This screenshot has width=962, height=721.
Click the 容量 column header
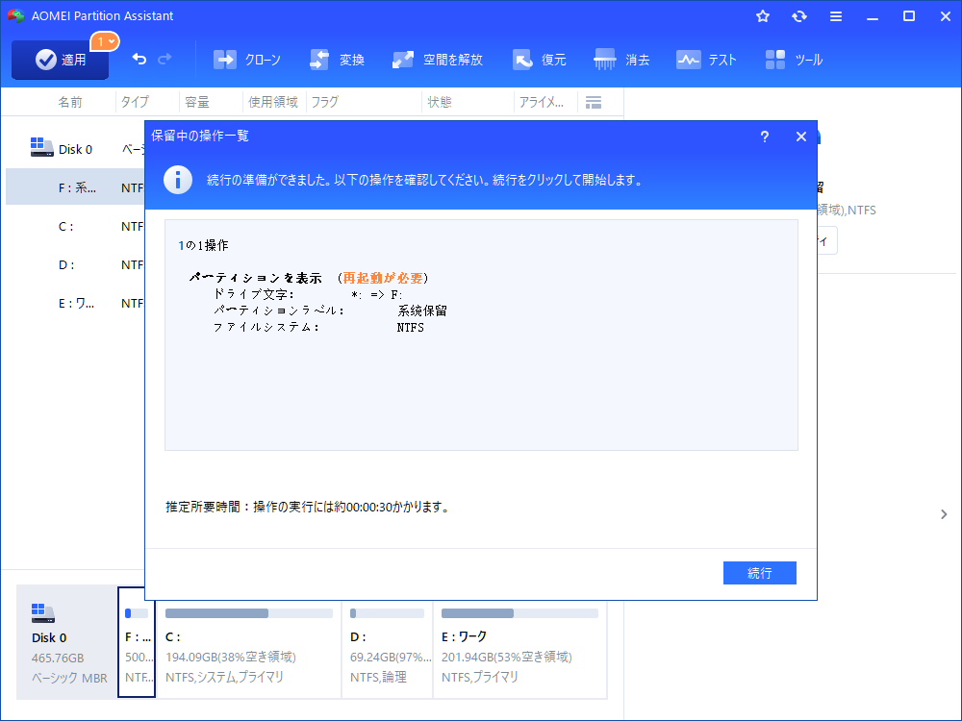[x=197, y=102]
